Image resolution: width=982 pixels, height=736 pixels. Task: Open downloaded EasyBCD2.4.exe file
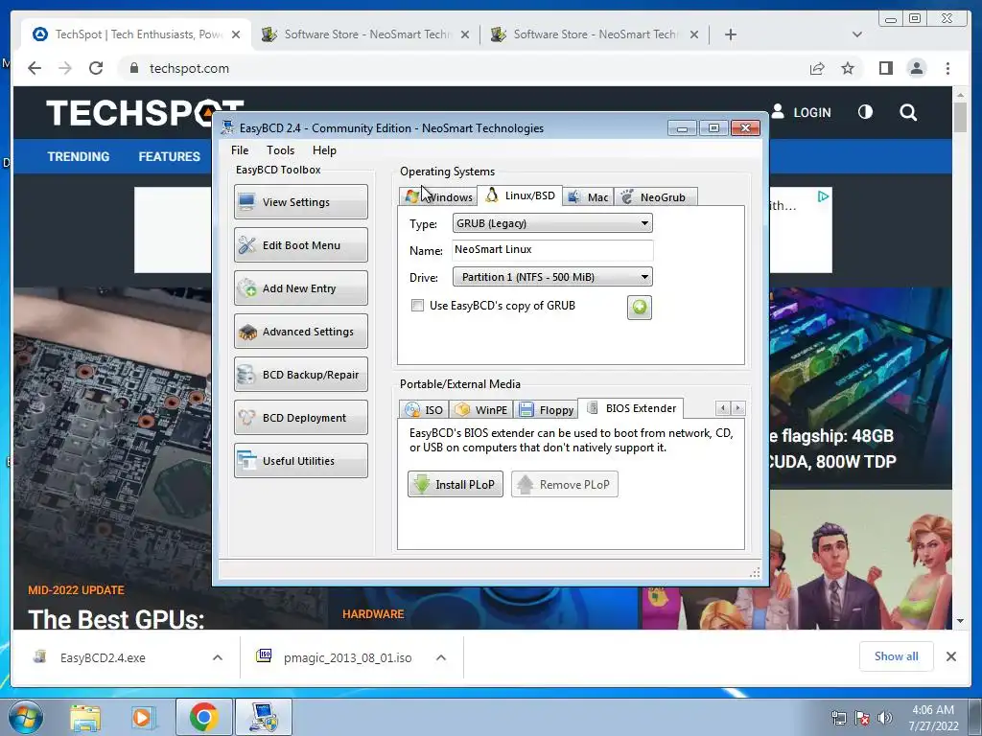[103, 657]
